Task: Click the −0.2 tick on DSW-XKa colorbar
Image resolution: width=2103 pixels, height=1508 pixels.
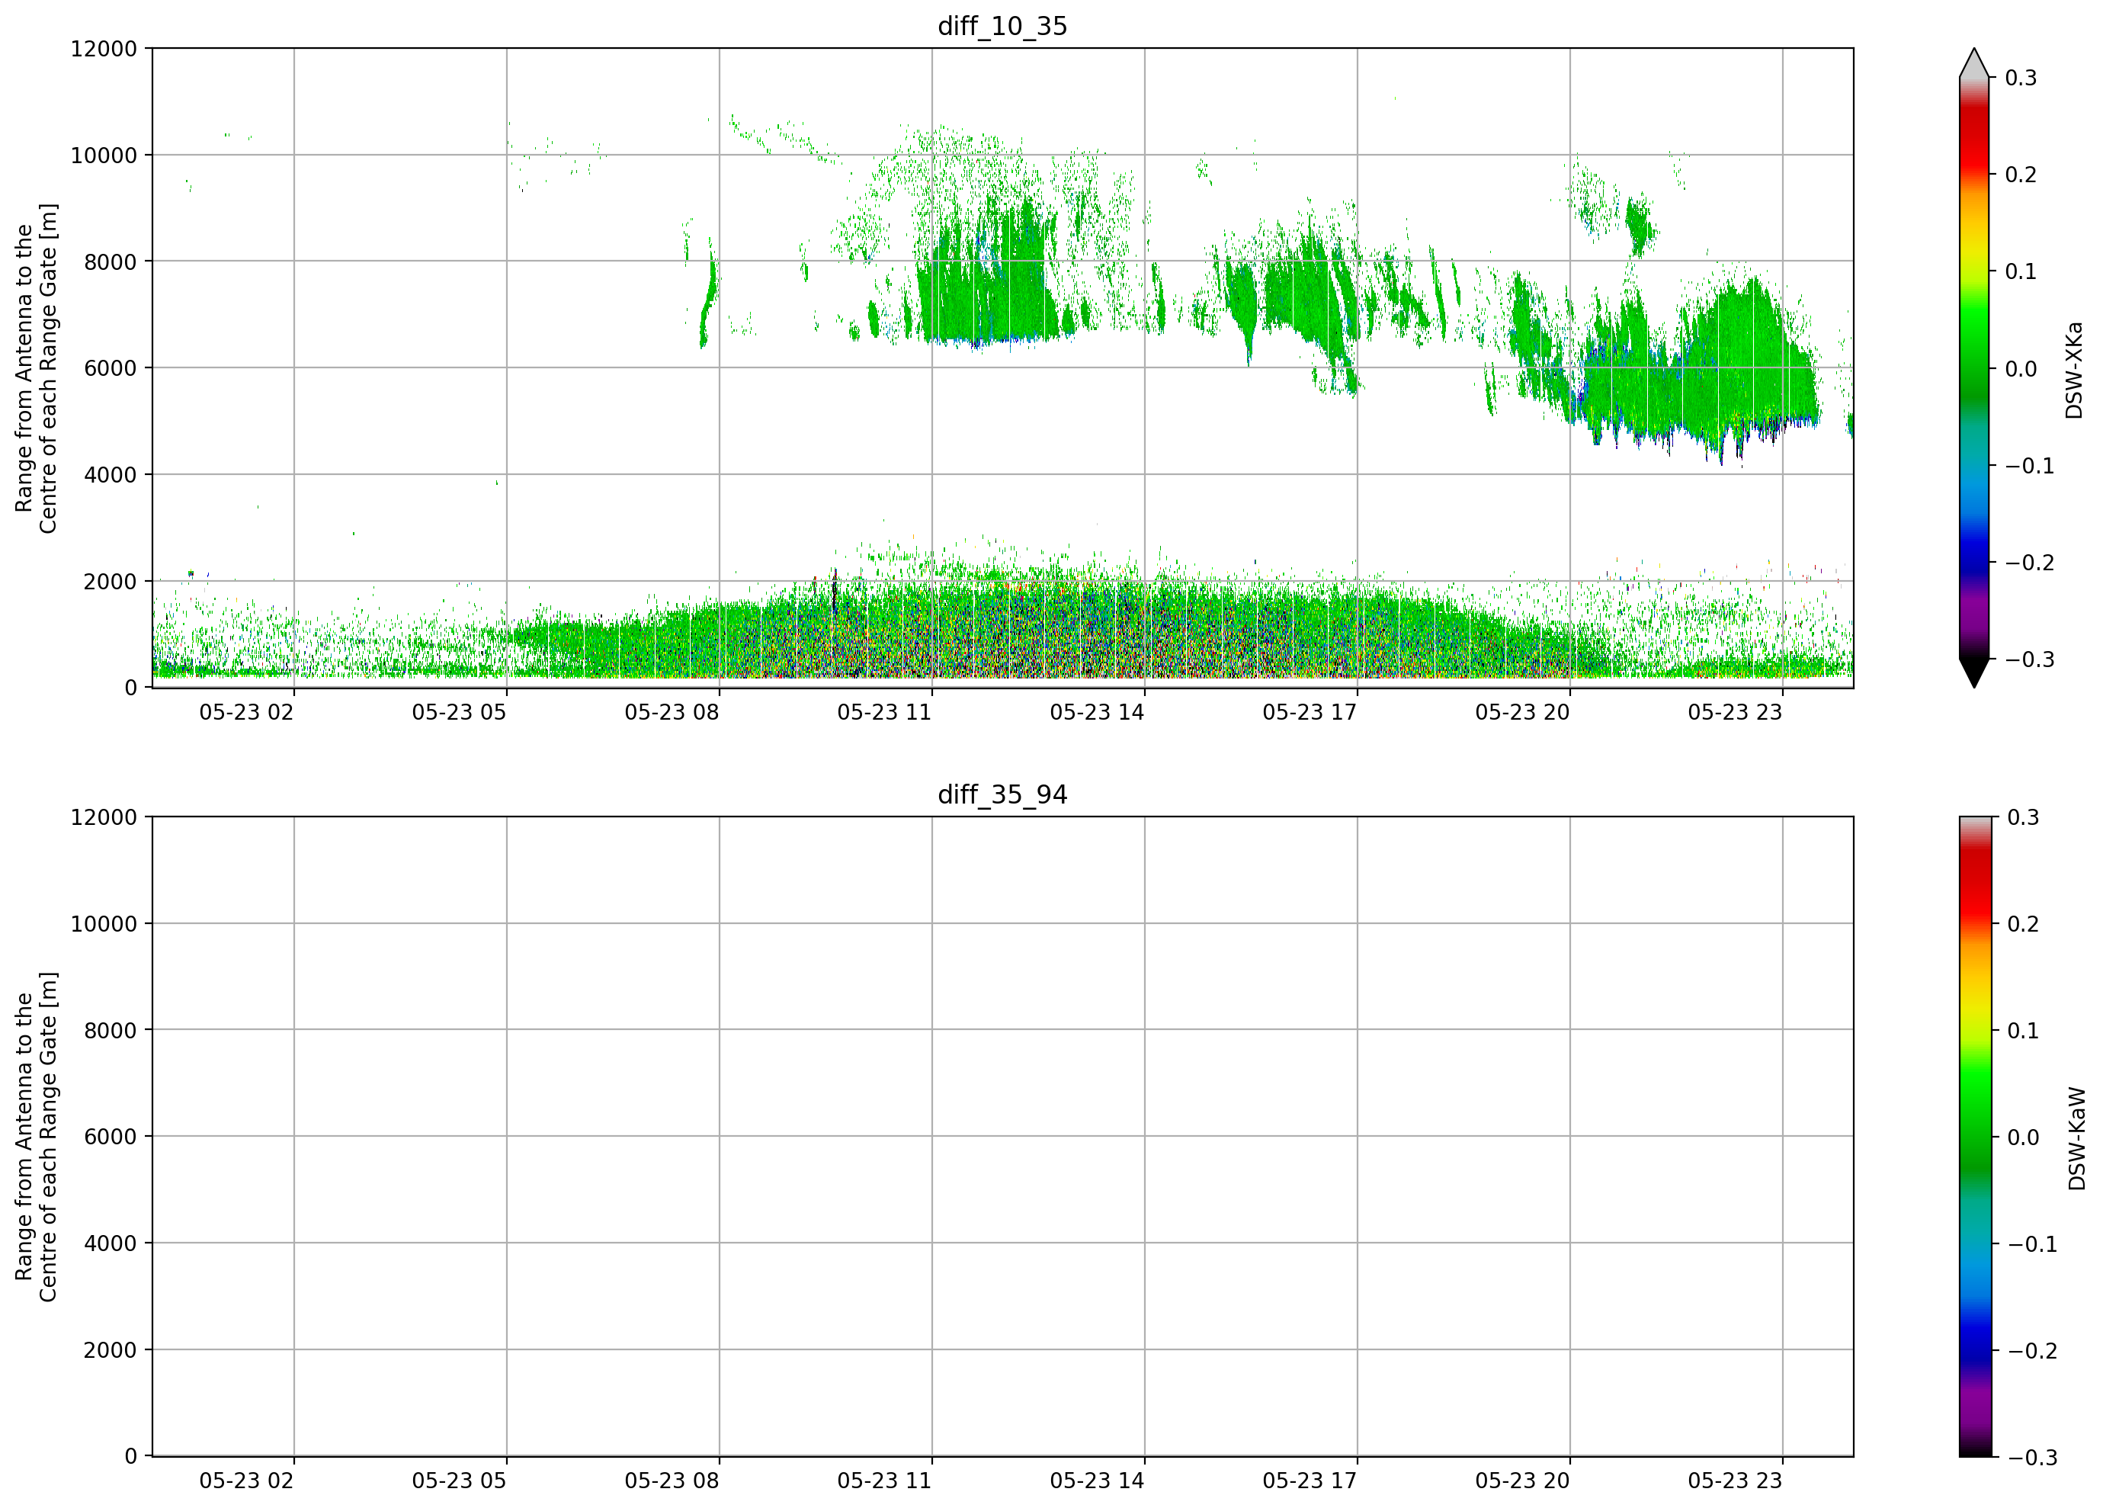Action: coord(2030,563)
